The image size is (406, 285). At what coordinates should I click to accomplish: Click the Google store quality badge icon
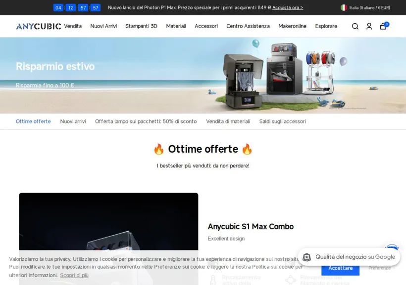[306, 257]
